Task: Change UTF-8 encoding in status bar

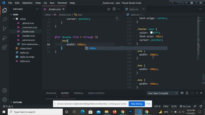Action: coord(157,106)
